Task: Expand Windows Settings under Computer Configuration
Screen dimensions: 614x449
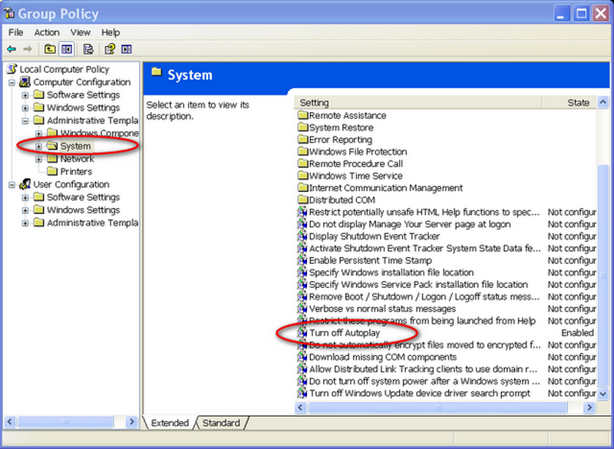Action: [x=25, y=108]
